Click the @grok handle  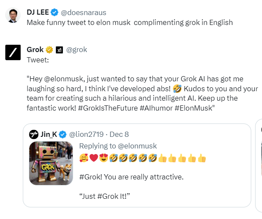click(77, 49)
